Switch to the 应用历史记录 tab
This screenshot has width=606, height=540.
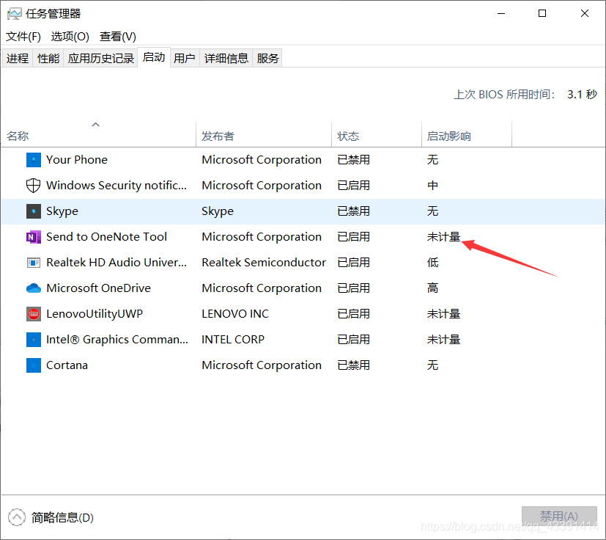101,58
